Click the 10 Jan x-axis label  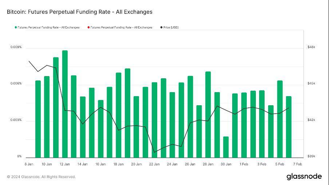47,164
